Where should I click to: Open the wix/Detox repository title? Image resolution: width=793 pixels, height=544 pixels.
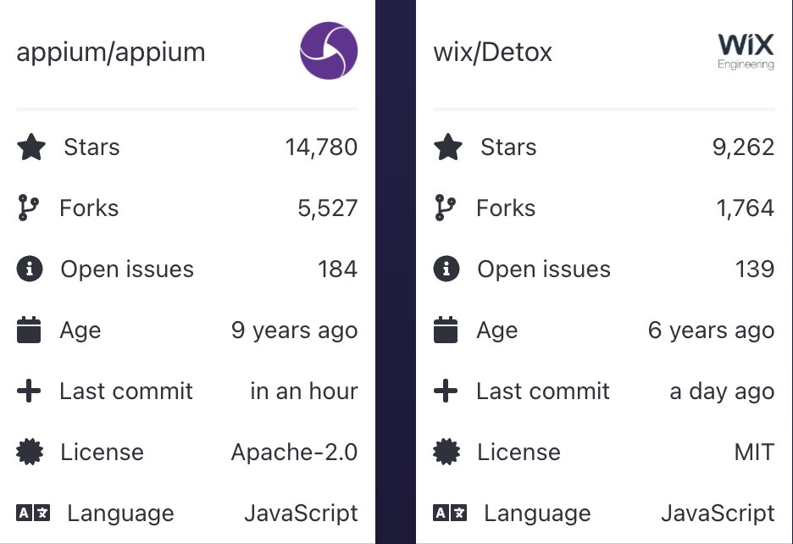pyautogui.click(x=492, y=53)
